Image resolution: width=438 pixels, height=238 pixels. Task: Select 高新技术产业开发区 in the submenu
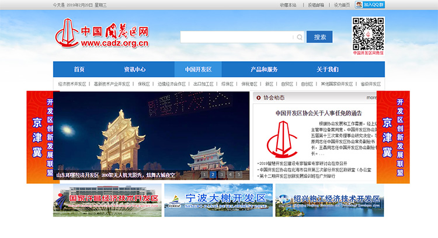(x=112, y=84)
